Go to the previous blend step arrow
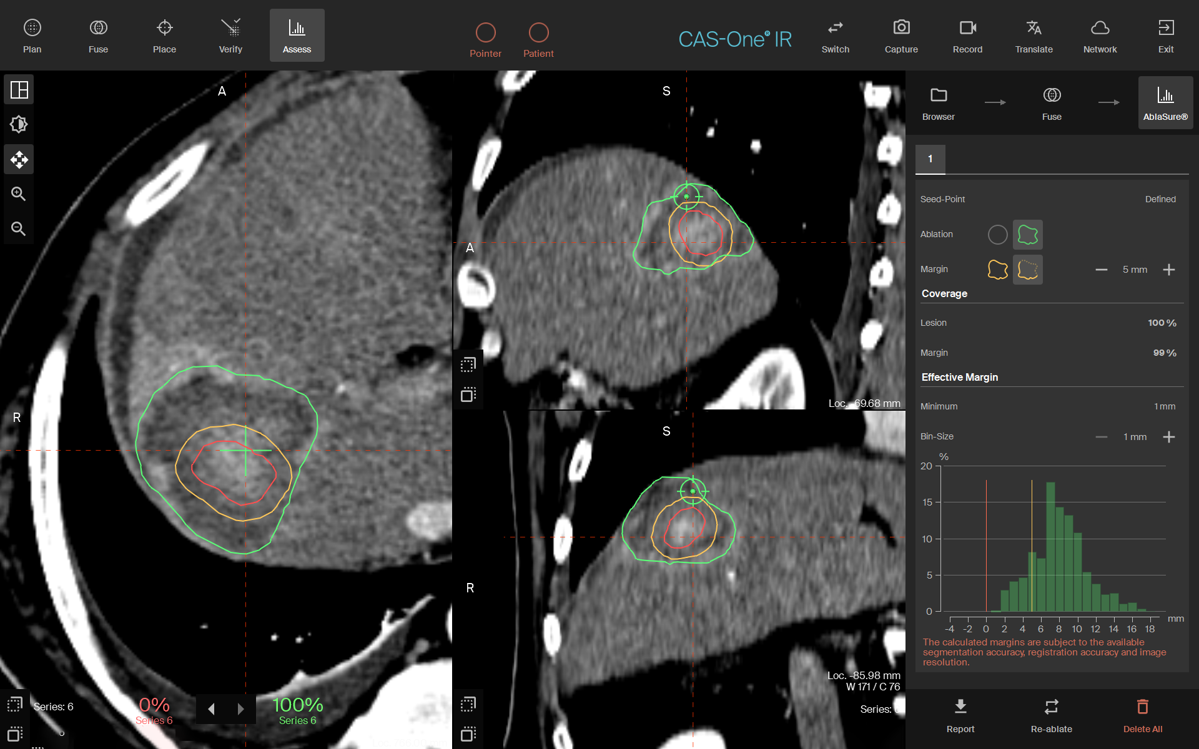 click(211, 709)
